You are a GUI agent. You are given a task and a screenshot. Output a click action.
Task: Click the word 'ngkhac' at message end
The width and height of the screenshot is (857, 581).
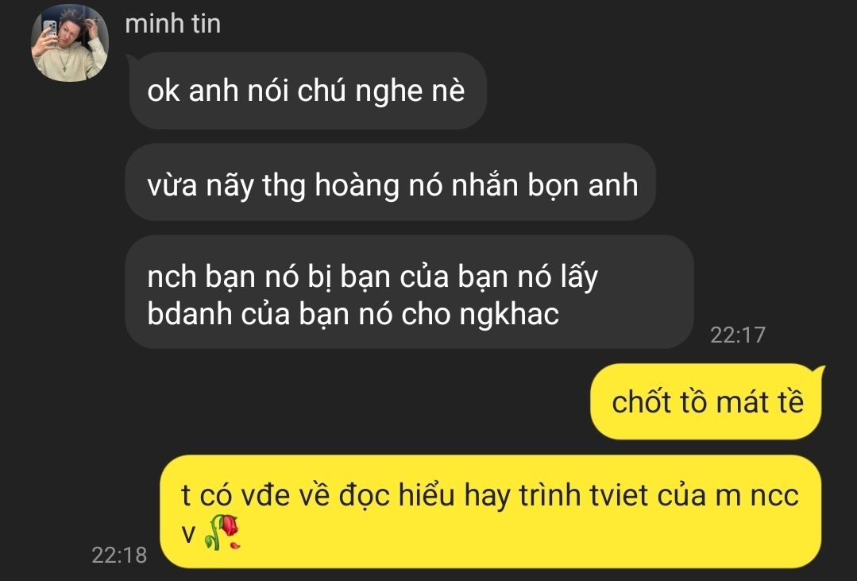click(509, 315)
